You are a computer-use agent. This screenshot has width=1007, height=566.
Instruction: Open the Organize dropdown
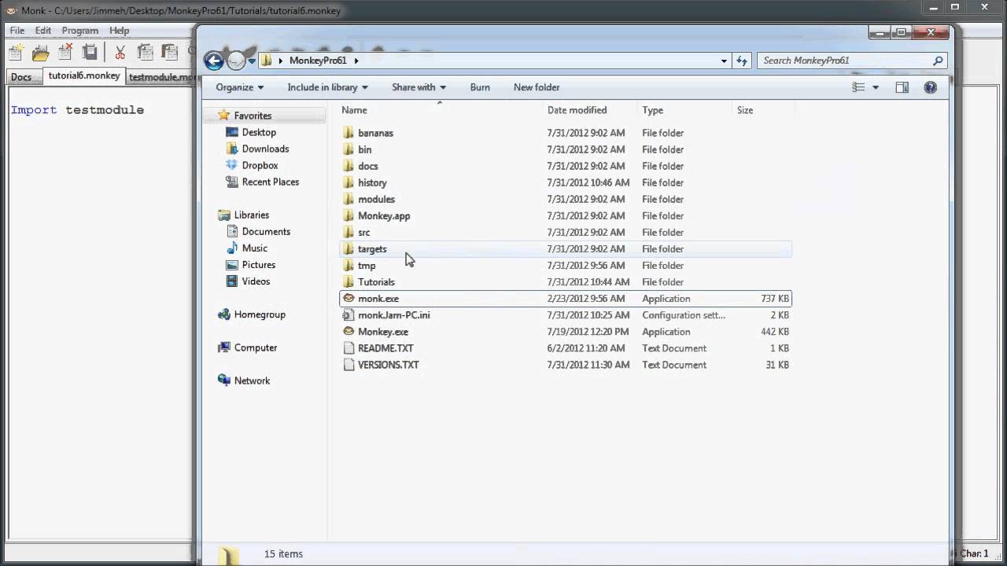(240, 87)
